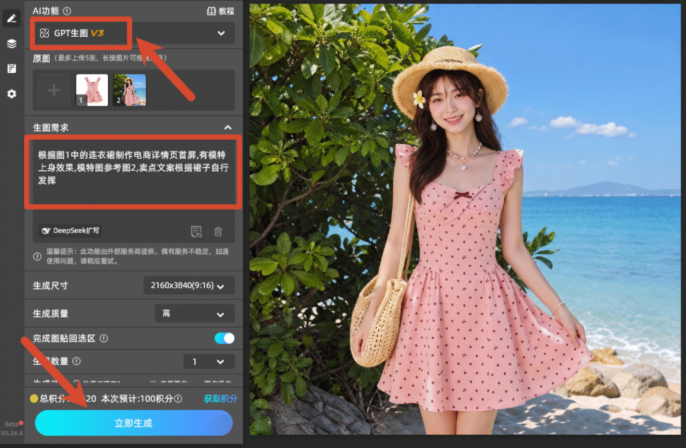The width and height of the screenshot is (686, 448).
Task: Open the 生成质量 高 dropdown
Action: [x=195, y=313]
